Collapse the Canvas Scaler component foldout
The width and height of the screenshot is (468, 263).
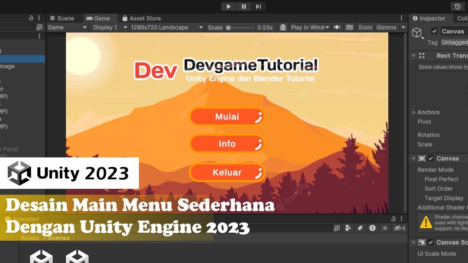click(414, 243)
